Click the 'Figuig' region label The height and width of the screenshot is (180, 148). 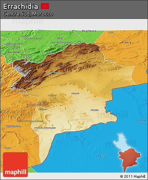[127, 42]
